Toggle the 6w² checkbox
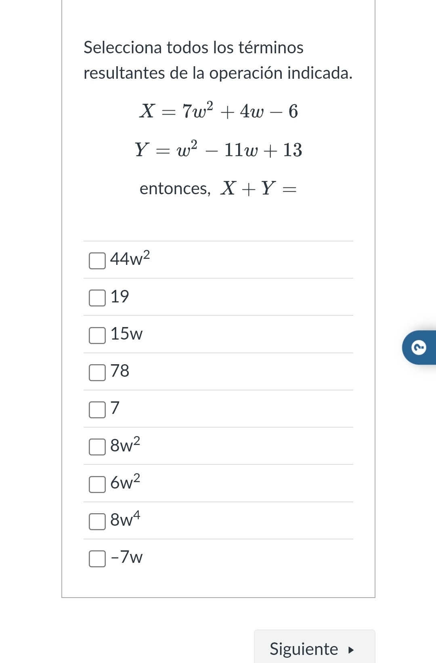The image size is (436, 663). coord(97,484)
